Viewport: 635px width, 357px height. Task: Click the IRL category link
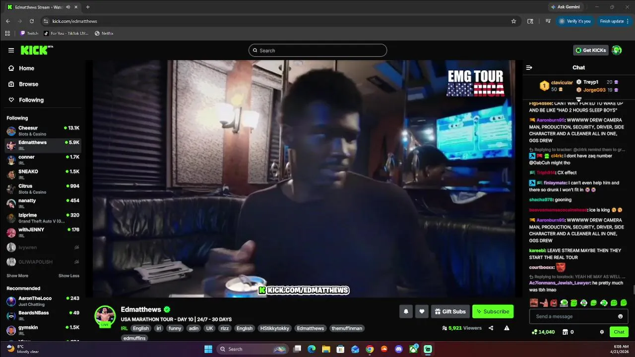tap(125, 328)
